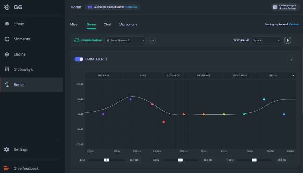Open the Moments section
The image size is (303, 173).
tap(22, 39)
